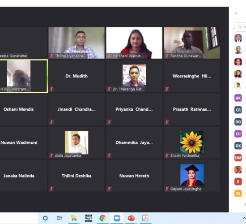Select the AK participant avatar
The image size is (246, 224).
point(238,98)
